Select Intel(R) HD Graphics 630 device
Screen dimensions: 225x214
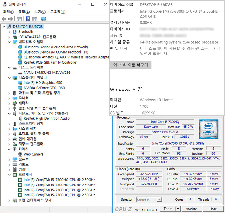(x=43, y=83)
